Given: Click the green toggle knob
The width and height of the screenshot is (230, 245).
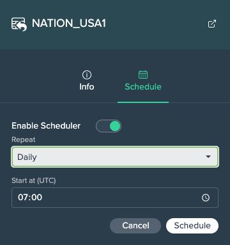Looking at the screenshot, I should pyautogui.click(x=115, y=126).
